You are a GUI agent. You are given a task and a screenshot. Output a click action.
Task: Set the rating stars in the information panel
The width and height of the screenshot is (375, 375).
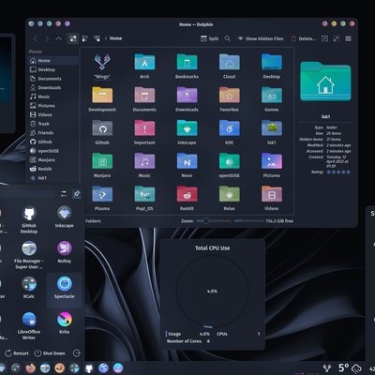(x=338, y=172)
